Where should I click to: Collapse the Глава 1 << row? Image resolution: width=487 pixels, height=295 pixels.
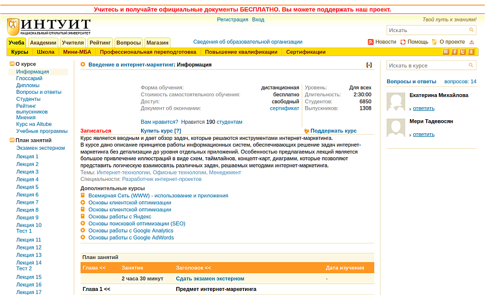[x=96, y=289]
